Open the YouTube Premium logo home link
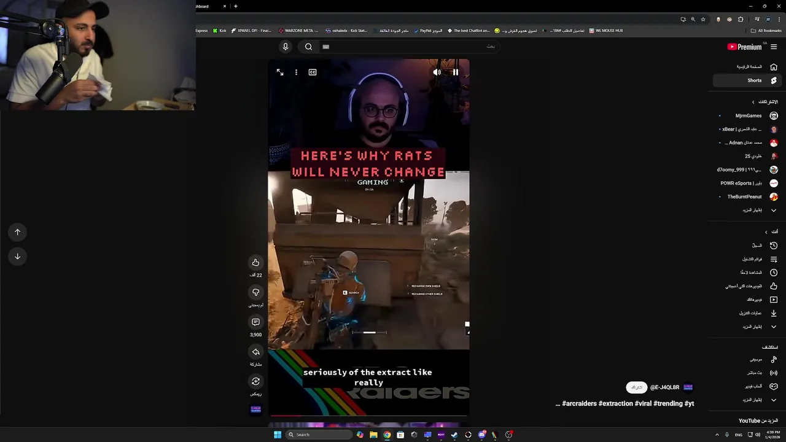786x442 pixels. [744, 47]
